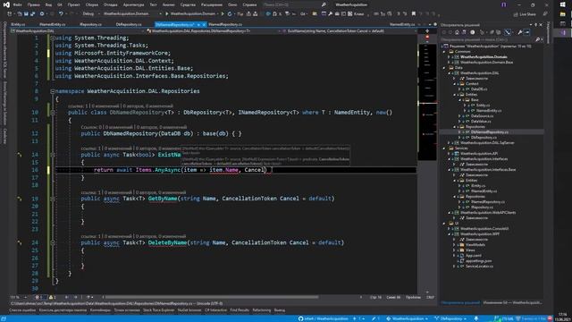This screenshot has width=572, height=322.
Task: Click quick actions screwdriver beside ExistName line
Action: pos(20,155)
